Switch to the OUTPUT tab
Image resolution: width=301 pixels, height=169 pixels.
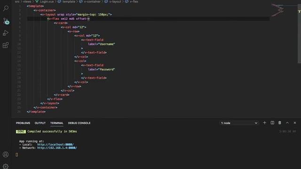(40, 123)
